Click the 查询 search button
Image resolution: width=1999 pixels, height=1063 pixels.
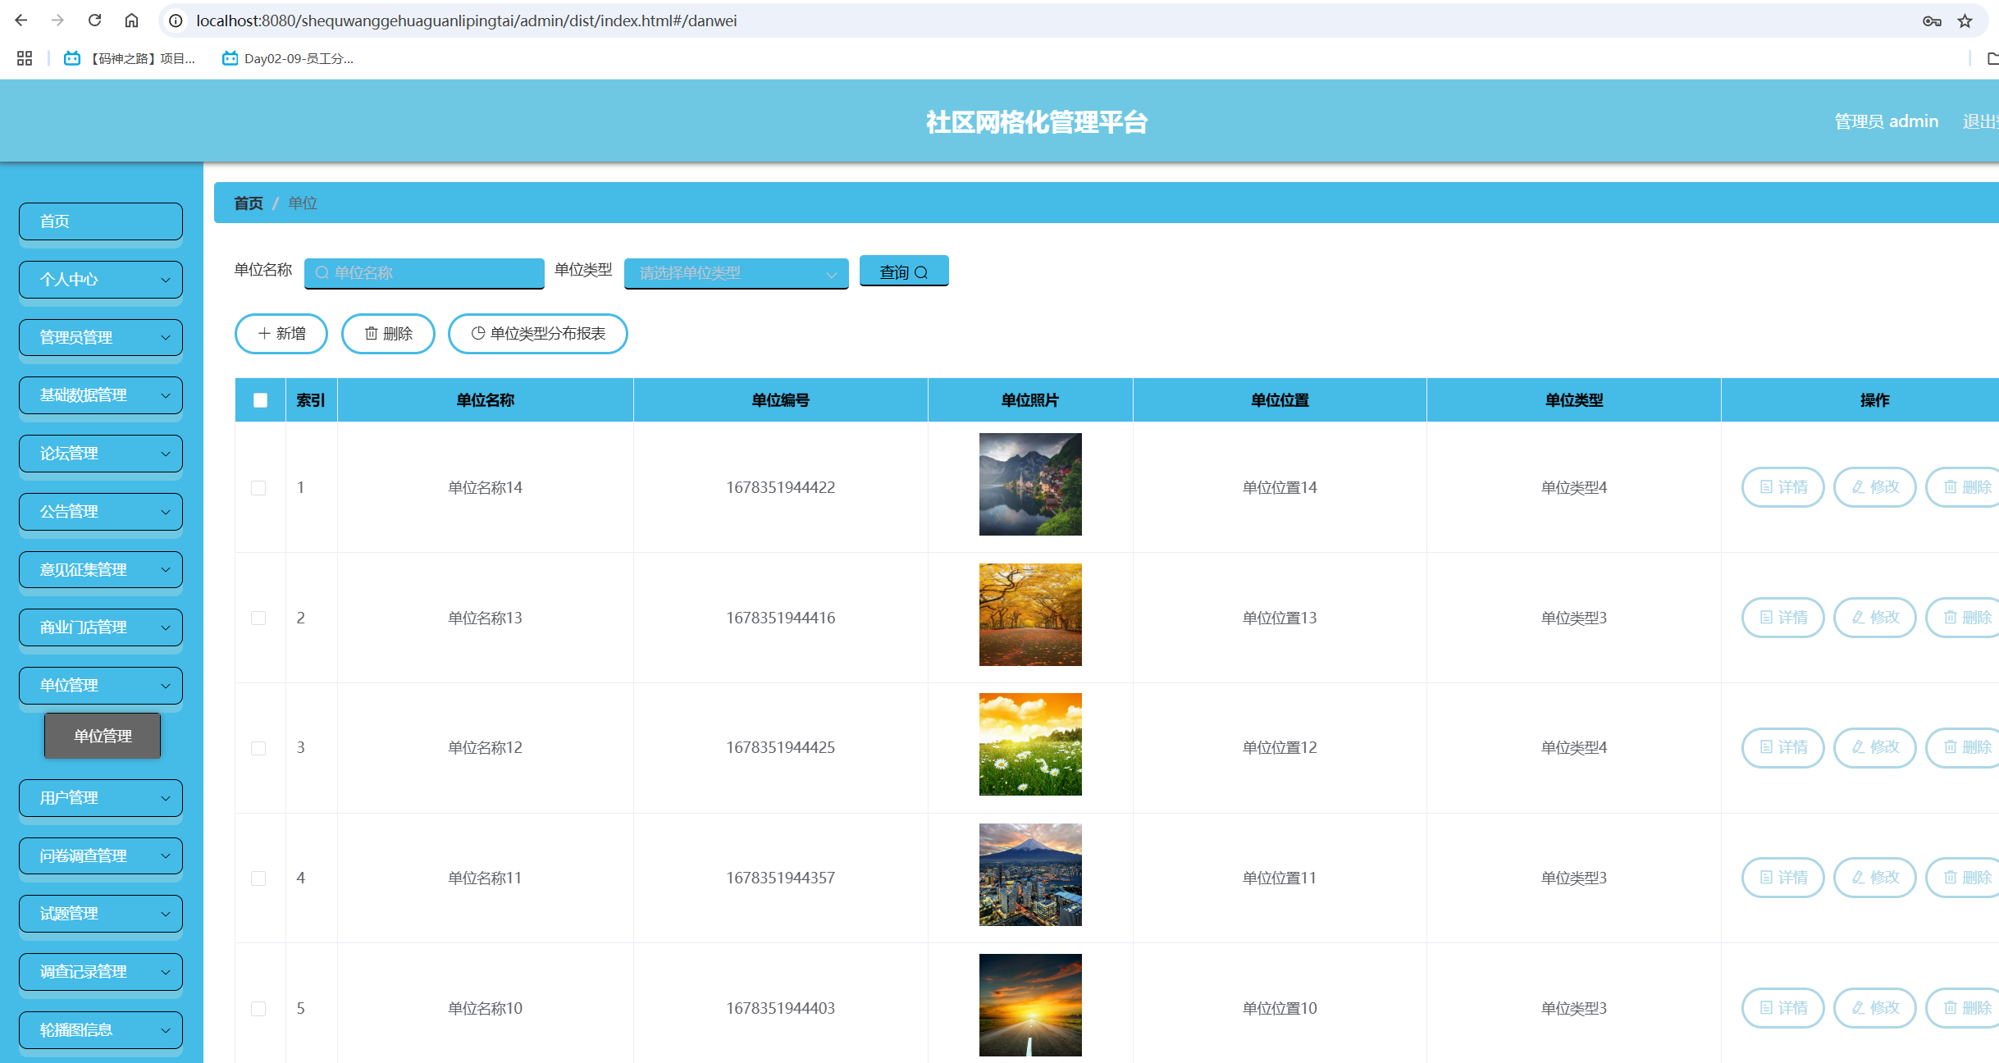click(904, 271)
